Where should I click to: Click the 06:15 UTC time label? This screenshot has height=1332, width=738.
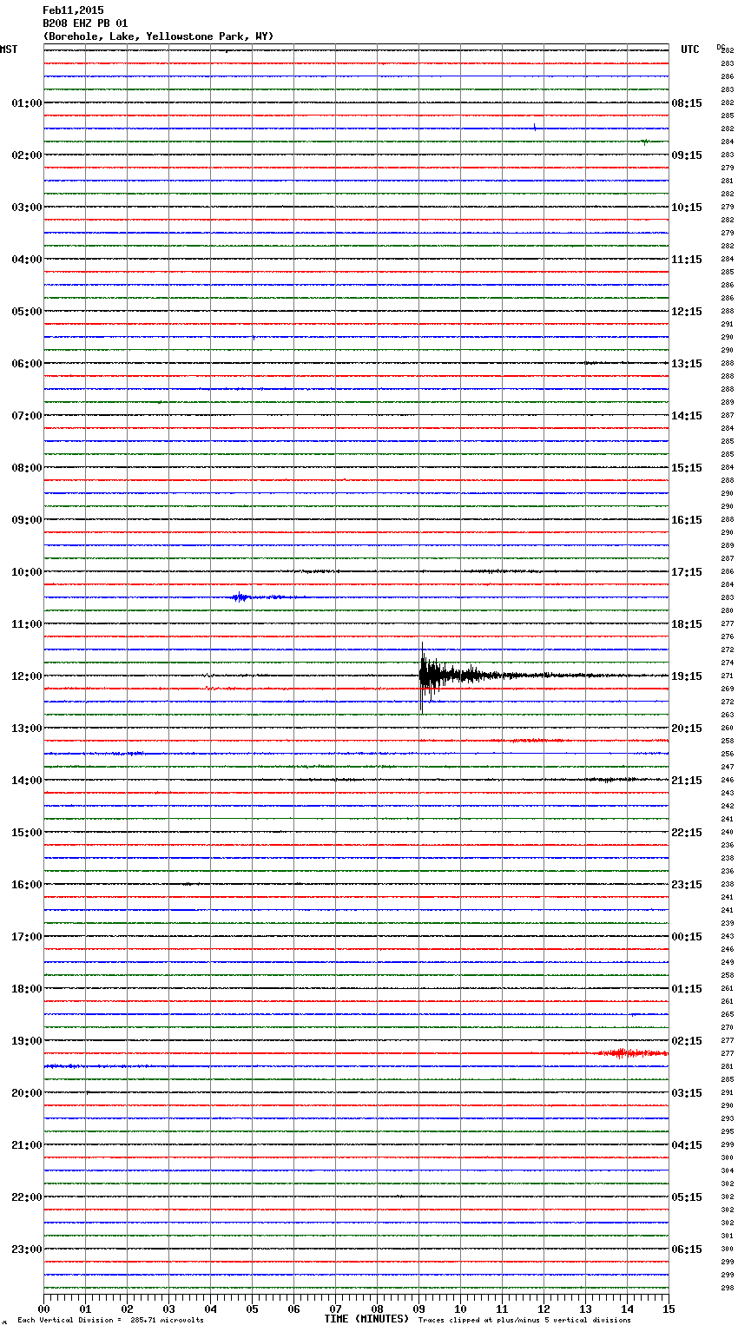[687, 1250]
